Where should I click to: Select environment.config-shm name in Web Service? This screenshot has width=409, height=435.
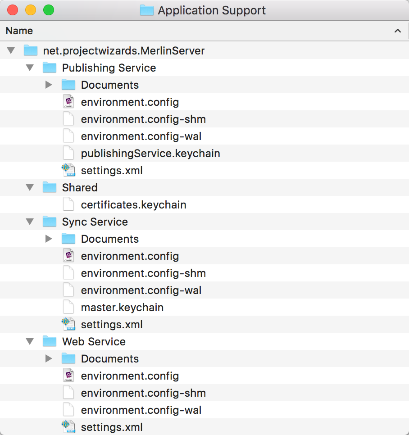coord(143,394)
